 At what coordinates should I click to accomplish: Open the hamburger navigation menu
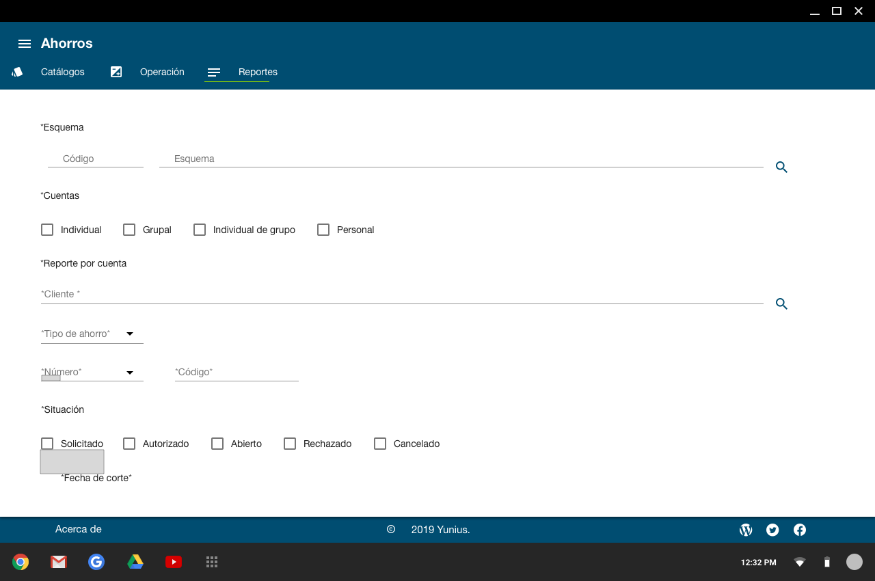25,44
